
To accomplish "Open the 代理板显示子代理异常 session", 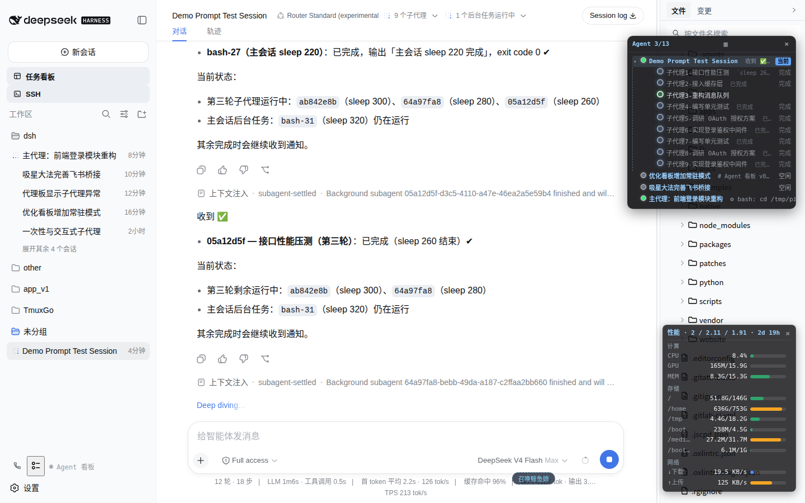I will click(x=78, y=193).
